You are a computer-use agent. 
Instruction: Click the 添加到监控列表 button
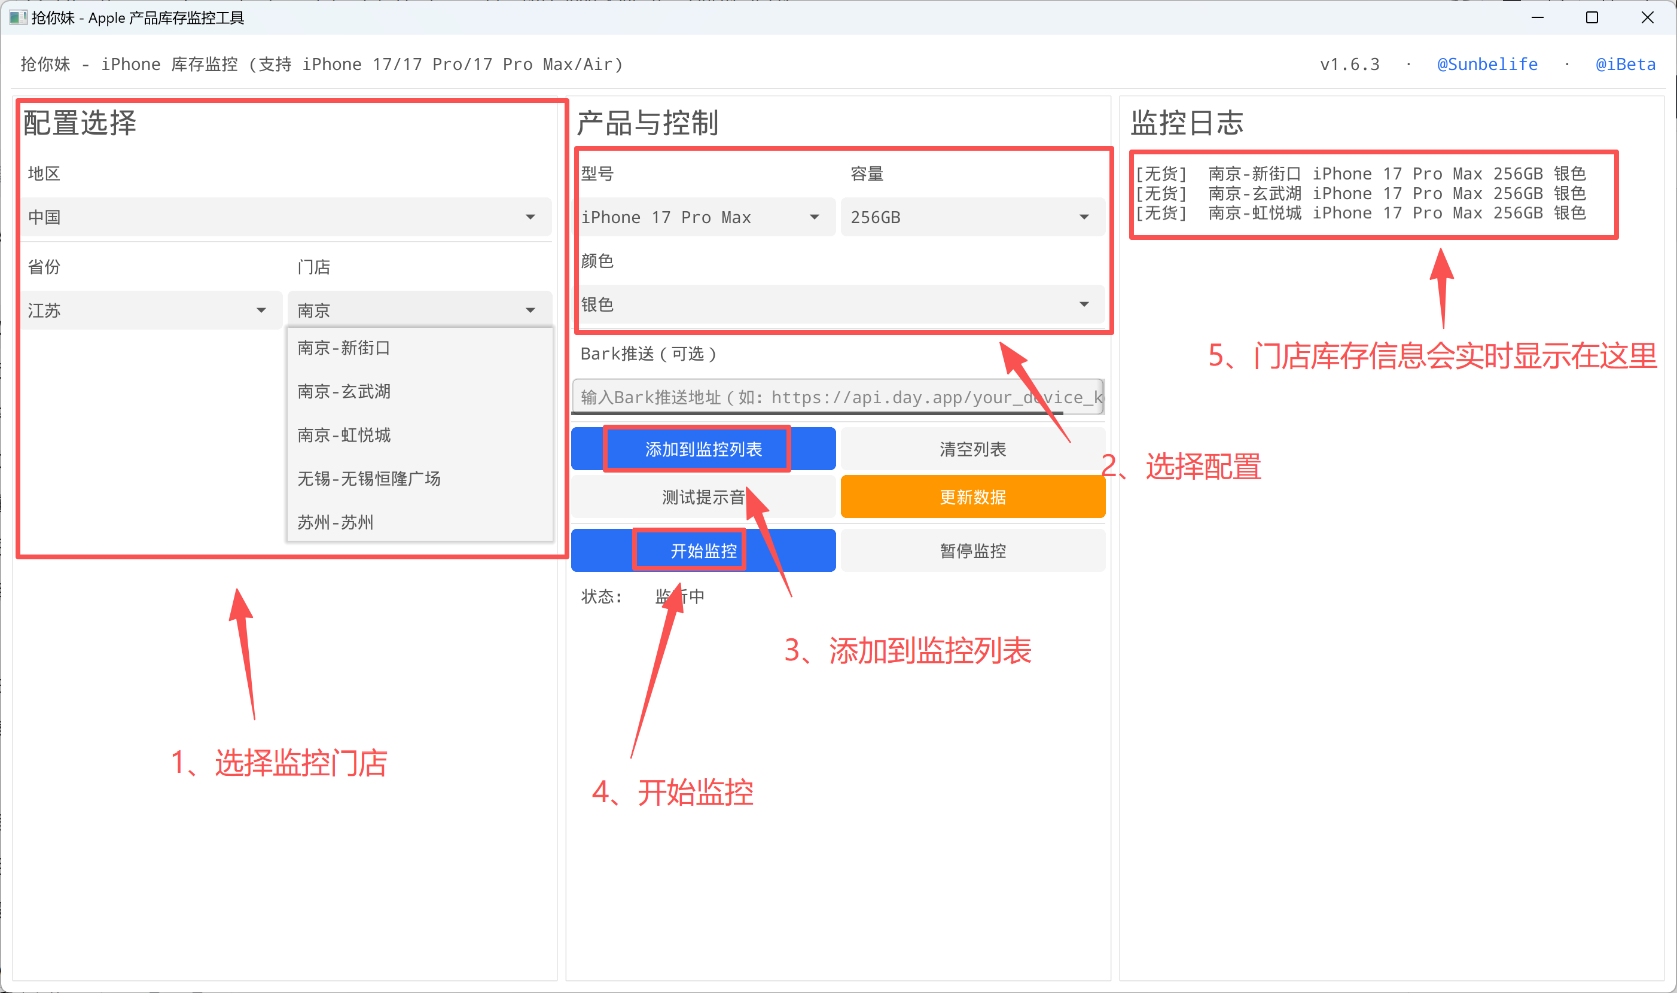(x=702, y=449)
